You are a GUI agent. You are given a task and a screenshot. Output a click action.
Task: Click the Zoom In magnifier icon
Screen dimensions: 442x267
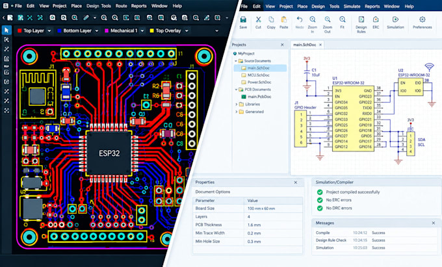(x=313, y=19)
